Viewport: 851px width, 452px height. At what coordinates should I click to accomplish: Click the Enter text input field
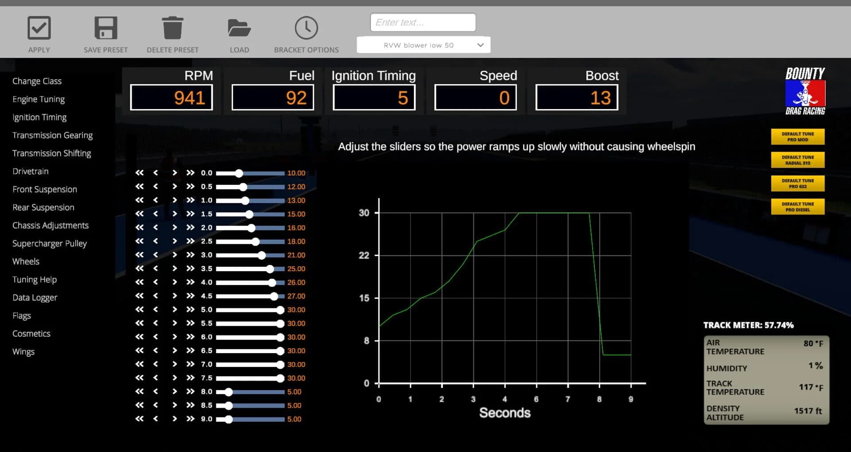pos(422,22)
